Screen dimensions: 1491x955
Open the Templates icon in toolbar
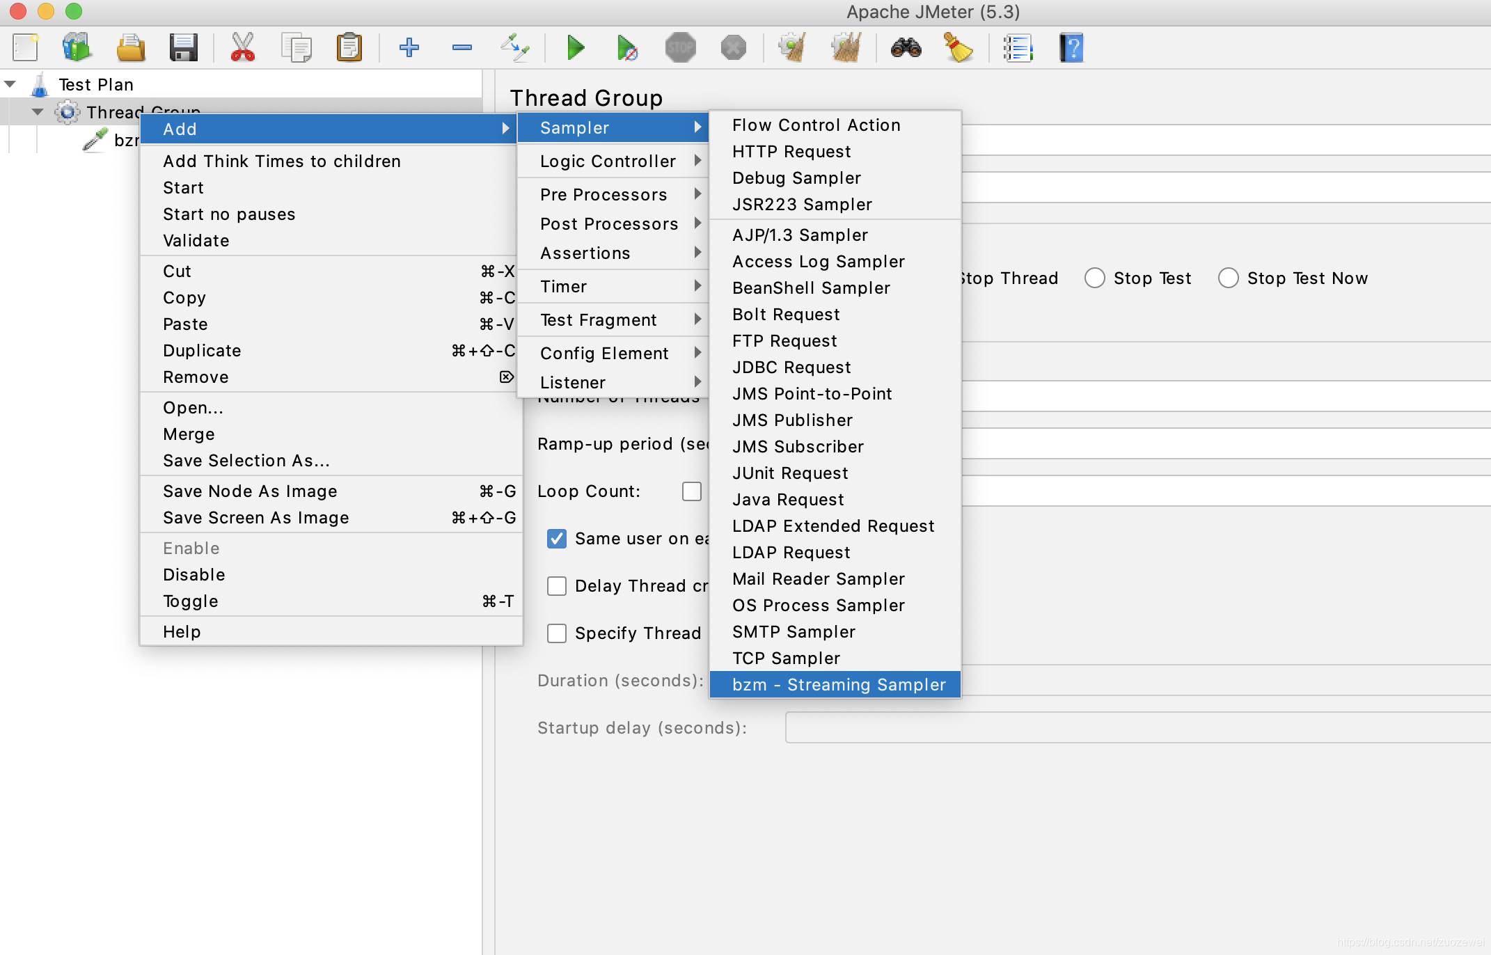(x=77, y=48)
